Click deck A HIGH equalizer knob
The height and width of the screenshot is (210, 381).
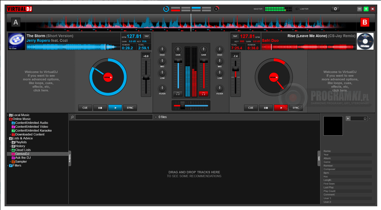(162, 50)
